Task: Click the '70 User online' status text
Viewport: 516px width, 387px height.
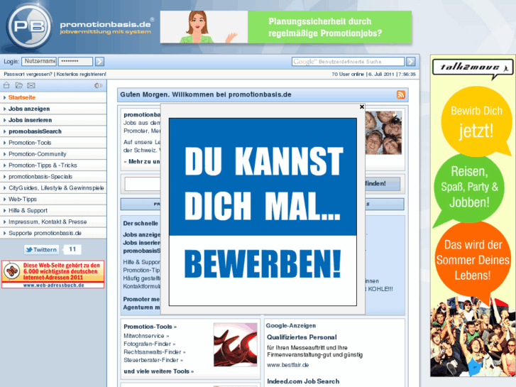Action: click(x=348, y=75)
